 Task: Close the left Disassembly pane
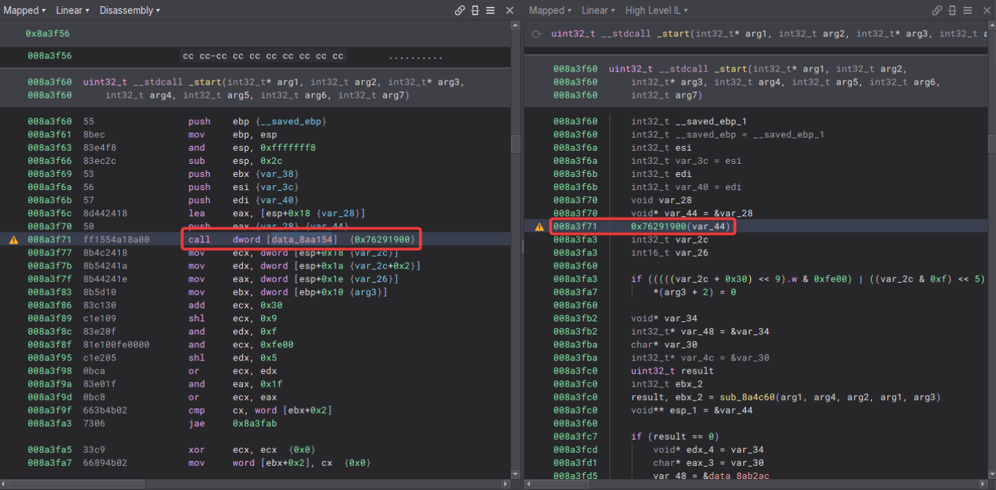(x=510, y=10)
